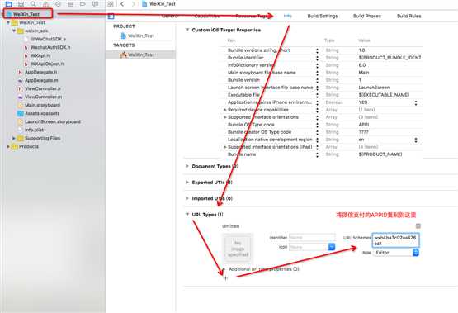458x313 pixels.
Task: Collapse the WeiXin_Test group folder
Action: click(x=8, y=22)
